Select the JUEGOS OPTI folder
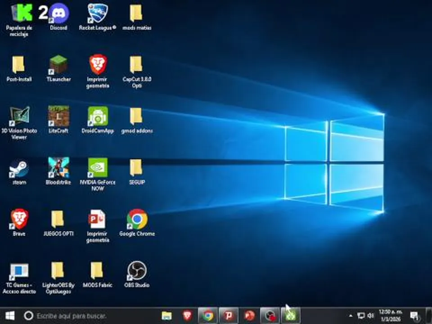Viewport: 432px width, 324px height. pyautogui.click(x=58, y=223)
